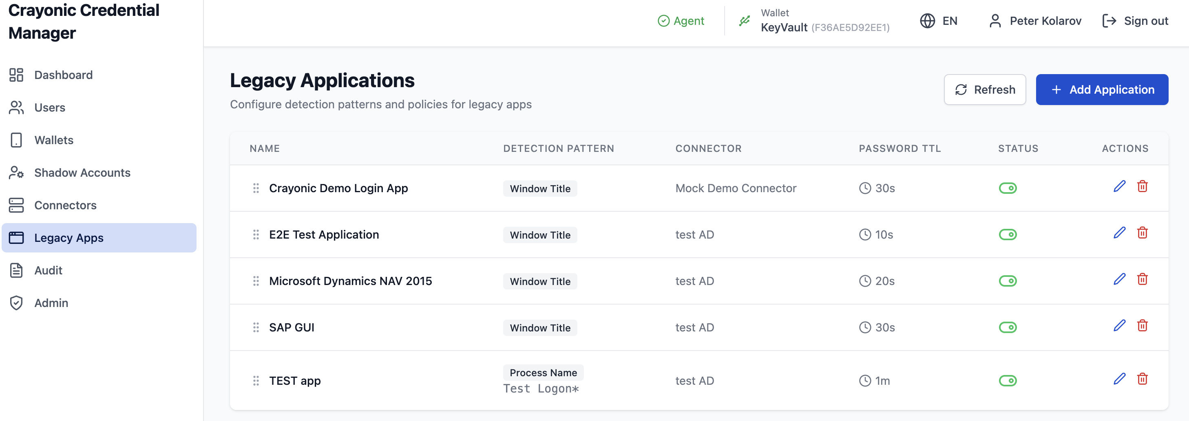
Task: Edit the Microsoft Dynamics NAV 2015 application
Action: [1119, 279]
